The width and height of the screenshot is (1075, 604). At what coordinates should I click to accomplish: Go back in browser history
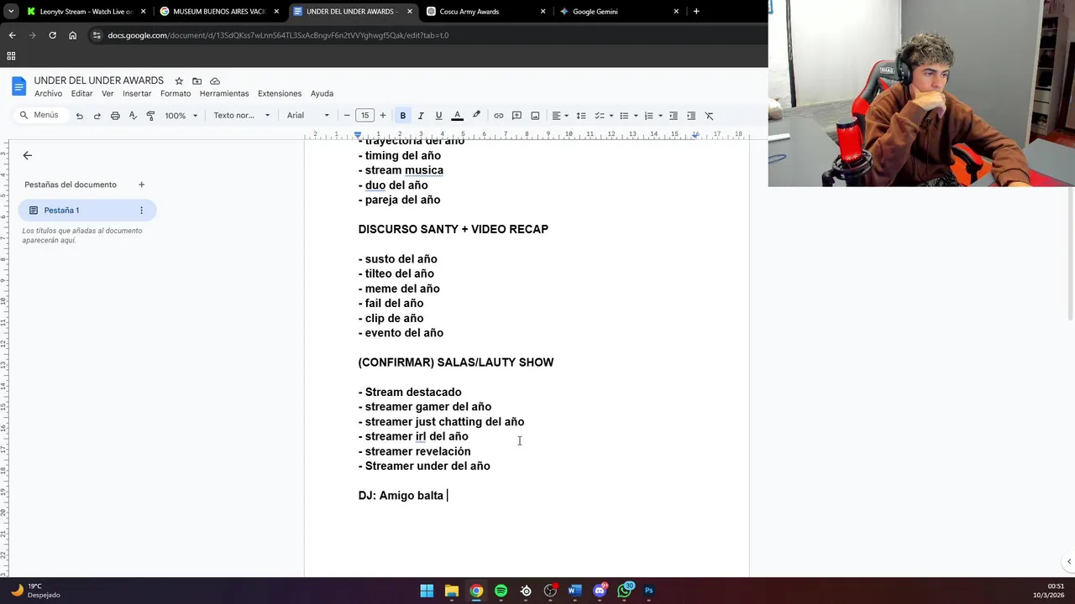12,35
